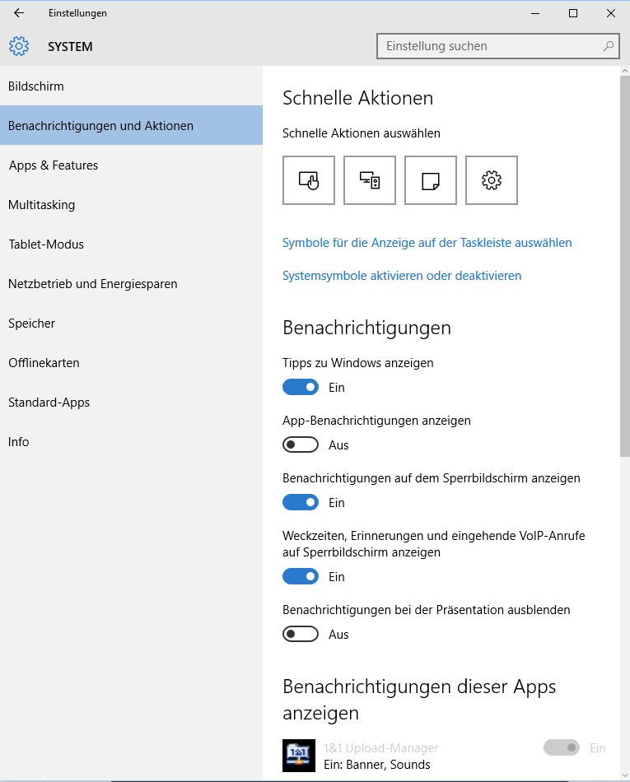Click the back arrow in title bar
Screen dimensions: 630x782
coord(19,13)
